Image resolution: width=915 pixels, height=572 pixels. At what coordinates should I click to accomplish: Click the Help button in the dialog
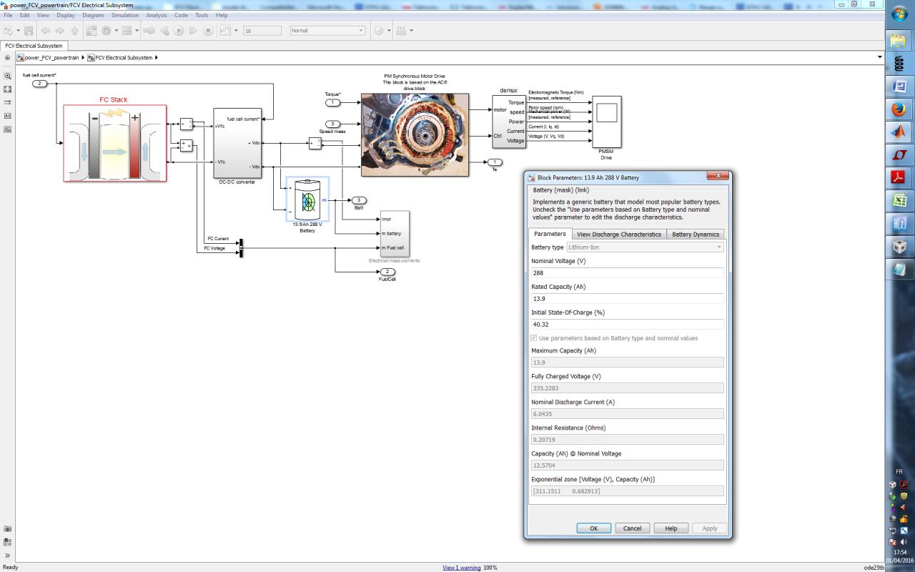pos(671,528)
